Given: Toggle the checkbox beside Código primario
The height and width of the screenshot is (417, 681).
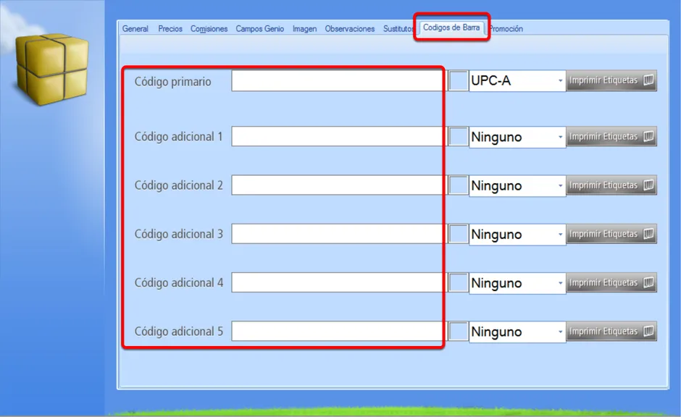Looking at the screenshot, I should pyautogui.click(x=458, y=80).
